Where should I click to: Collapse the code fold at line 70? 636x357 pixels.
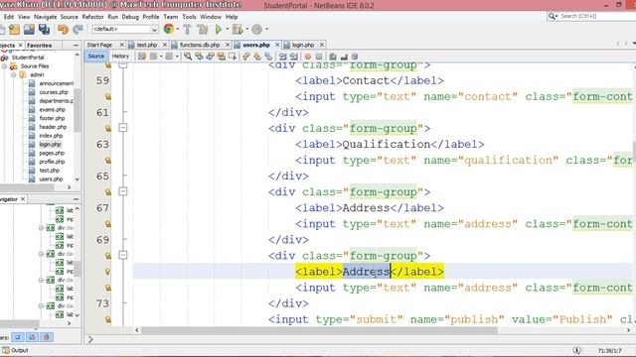click(x=123, y=255)
